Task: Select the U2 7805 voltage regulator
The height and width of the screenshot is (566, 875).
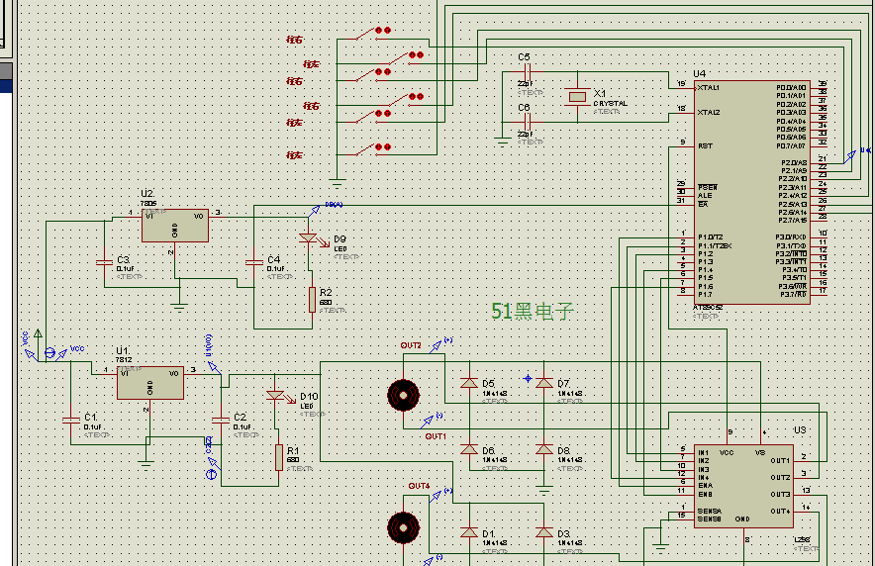Action: 174,226
